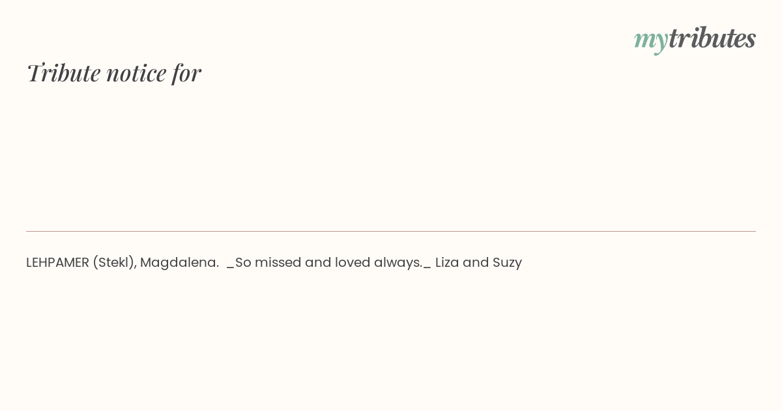
Task: Click the trailing underscore after "always."
Action: (x=427, y=268)
